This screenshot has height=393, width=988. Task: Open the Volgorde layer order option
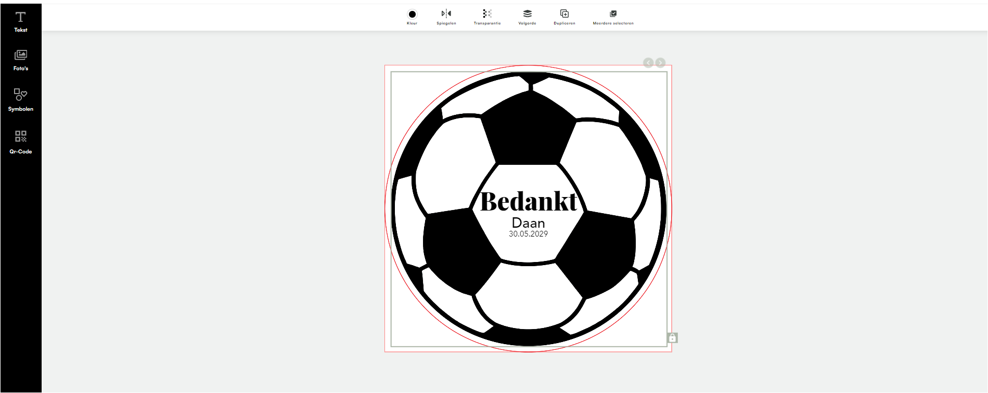click(527, 14)
